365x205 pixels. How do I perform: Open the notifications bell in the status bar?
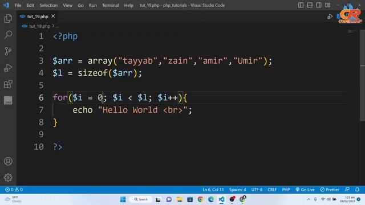[357, 190]
